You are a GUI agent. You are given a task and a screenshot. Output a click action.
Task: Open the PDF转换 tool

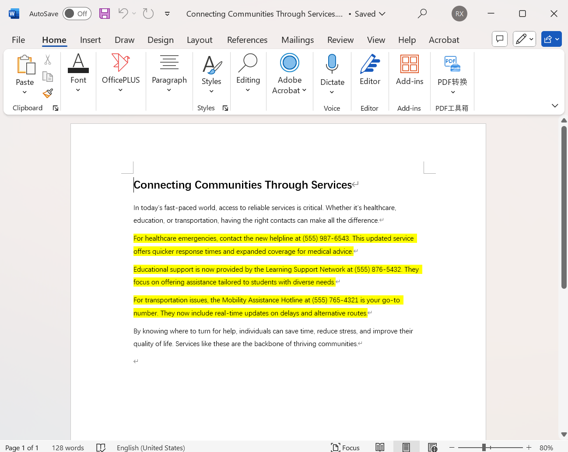click(452, 74)
